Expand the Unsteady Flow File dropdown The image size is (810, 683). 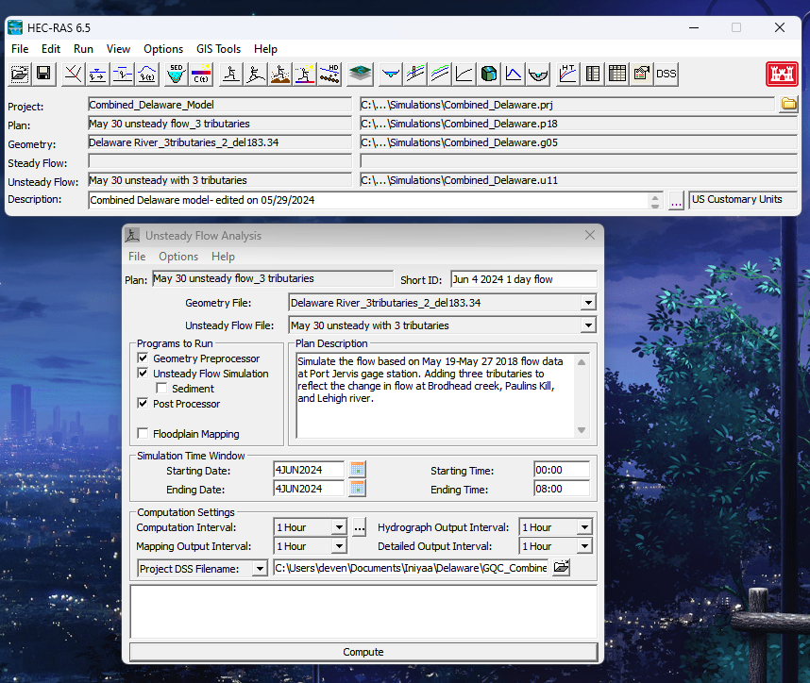[588, 325]
